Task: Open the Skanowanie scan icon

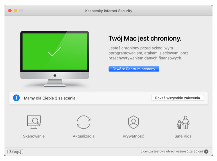Action: [x=34, y=122]
